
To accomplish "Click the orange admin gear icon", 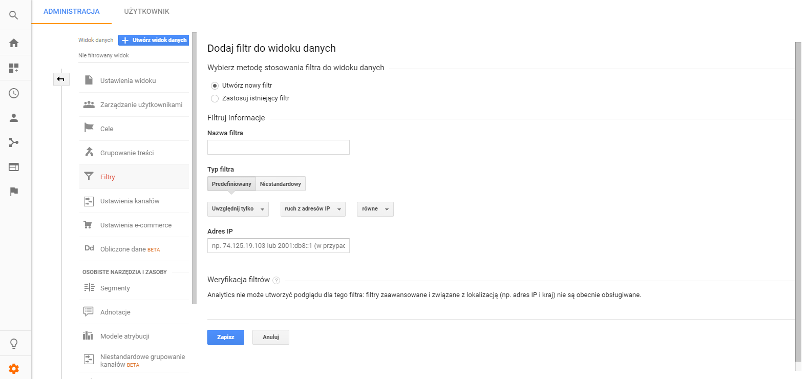I will click(x=14, y=368).
